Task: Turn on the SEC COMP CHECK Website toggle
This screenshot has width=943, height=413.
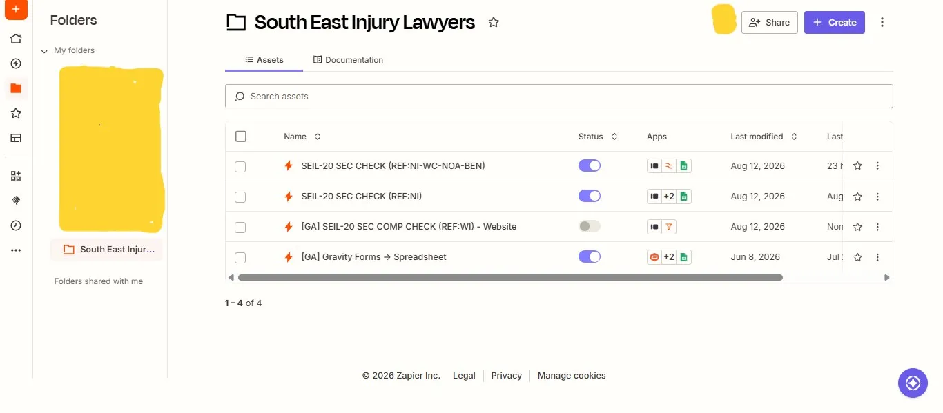Action: click(590, 226)
